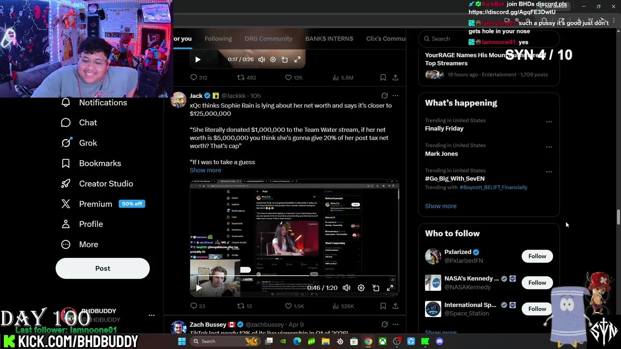Switch to the BANK$ INTERN$ tab
This screenshot has height=349, width=621.
point(329,39)
